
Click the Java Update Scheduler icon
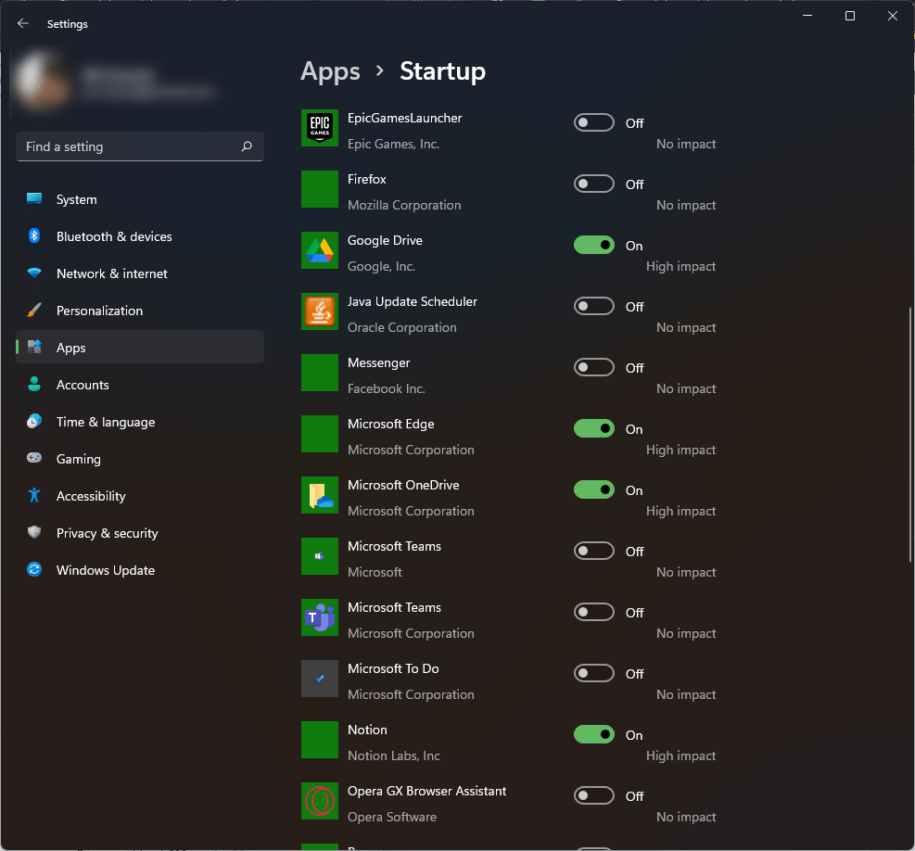320,311
